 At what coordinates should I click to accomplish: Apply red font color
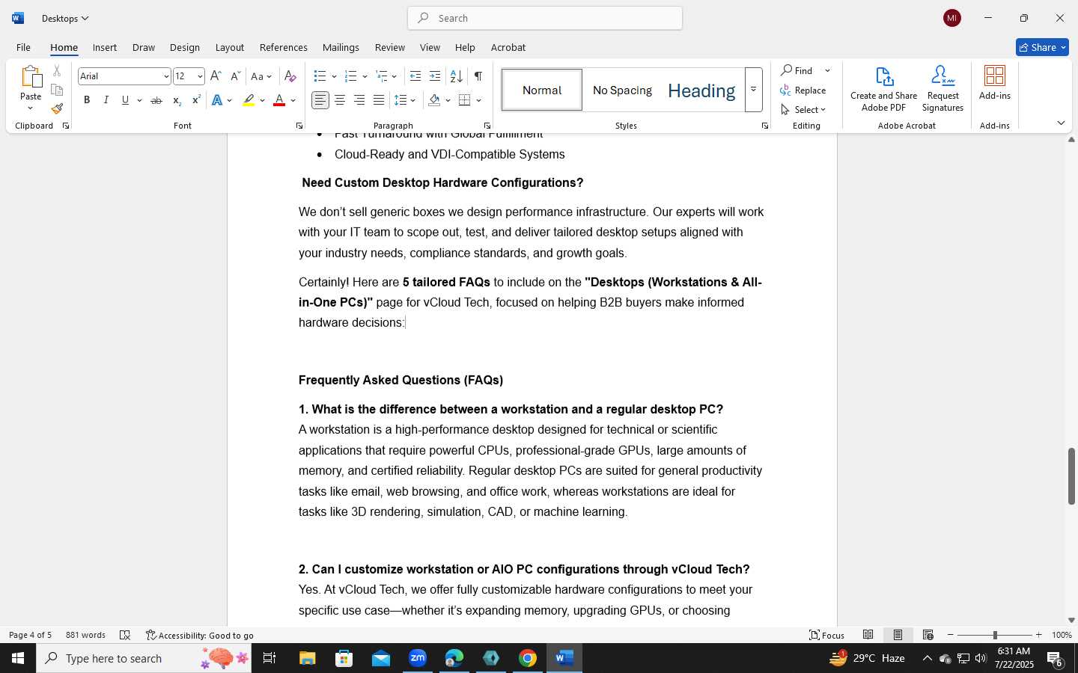tap(279, 100)
